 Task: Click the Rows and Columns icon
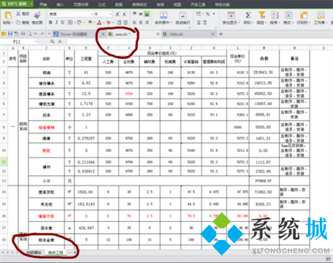[x=304, y=15]
